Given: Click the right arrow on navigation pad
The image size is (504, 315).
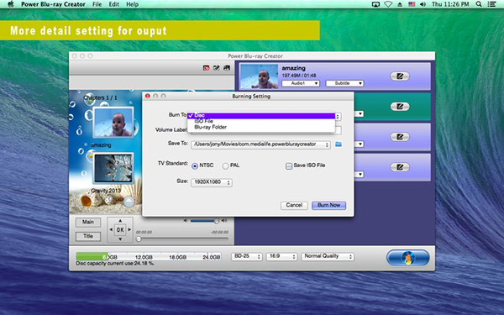Looking at the screenshot, I should click(129, 230).
